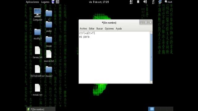Click the *(Sin nombre) taskbar button
The height and width of the screenshot is (111, 198).
(41, 109)
